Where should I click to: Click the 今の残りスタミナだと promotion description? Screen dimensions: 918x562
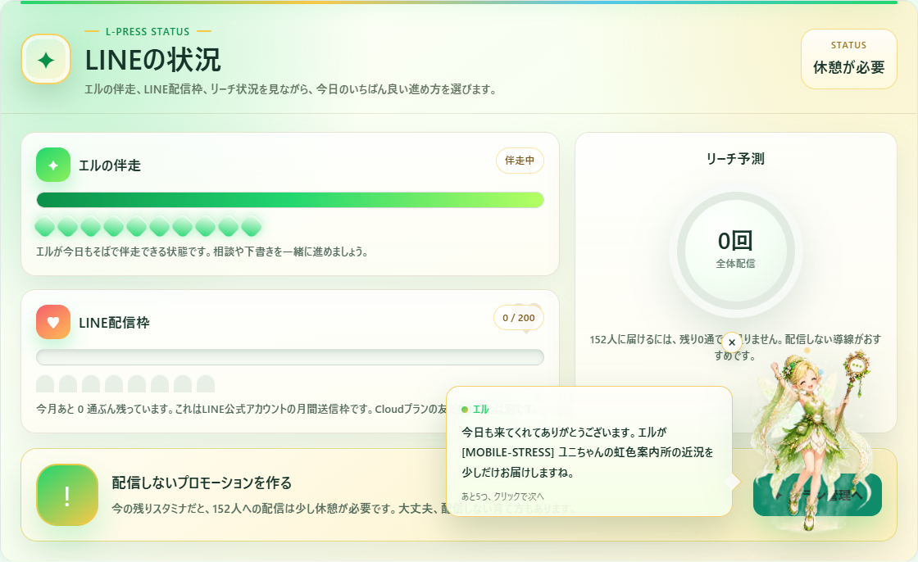click(343, 509)
